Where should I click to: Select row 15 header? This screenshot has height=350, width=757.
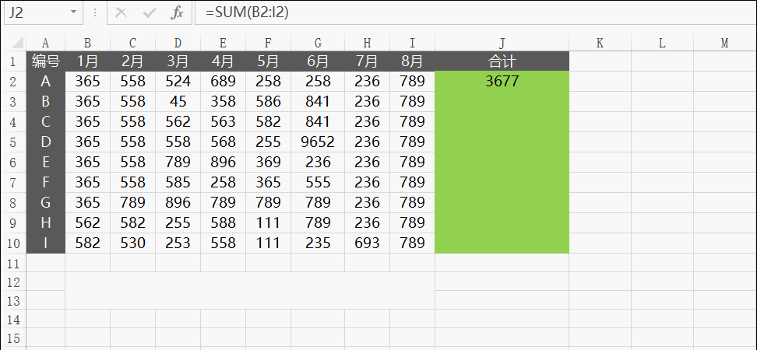tap(13, 338)
